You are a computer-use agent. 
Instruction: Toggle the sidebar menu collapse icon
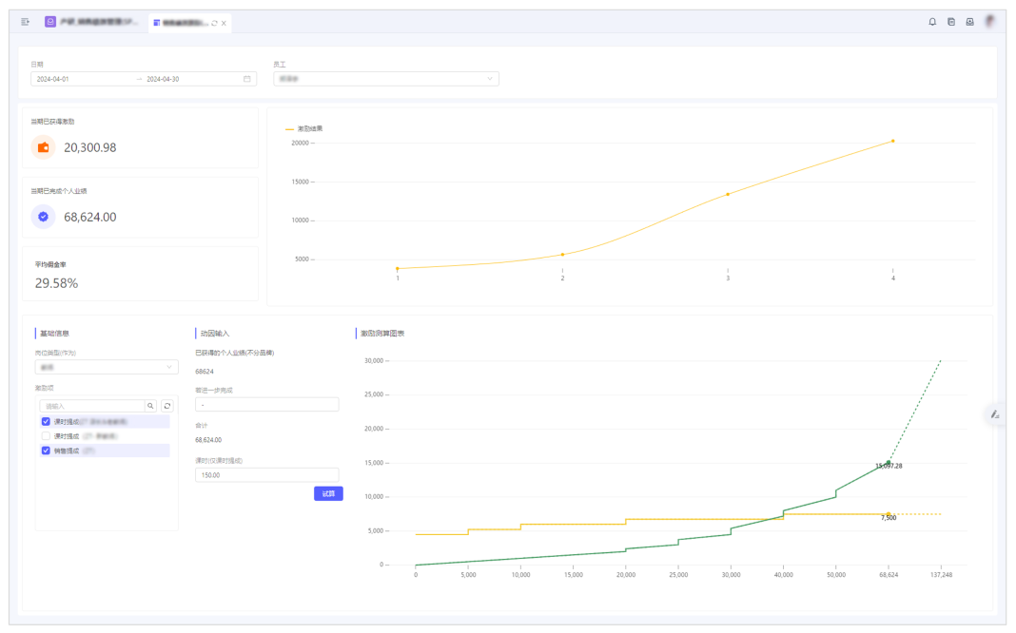pyautogui.click(x=26, y=22)
